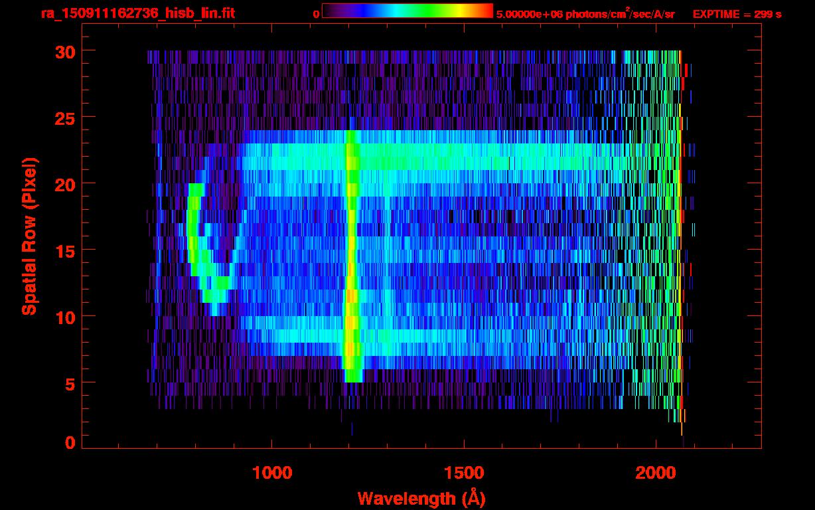Click the x-axis tick label 1500
This screenshot has width=815, height=510.
pyautogui.click(x=464, y=473)
